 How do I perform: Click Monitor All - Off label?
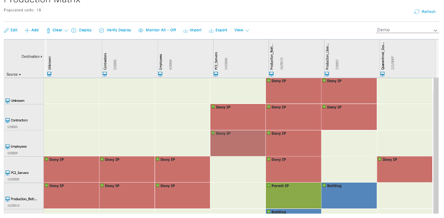[x=161, y=30]
